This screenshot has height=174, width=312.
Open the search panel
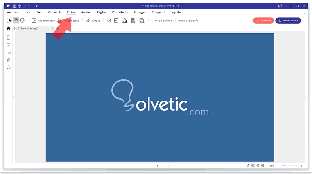(8, 68)
